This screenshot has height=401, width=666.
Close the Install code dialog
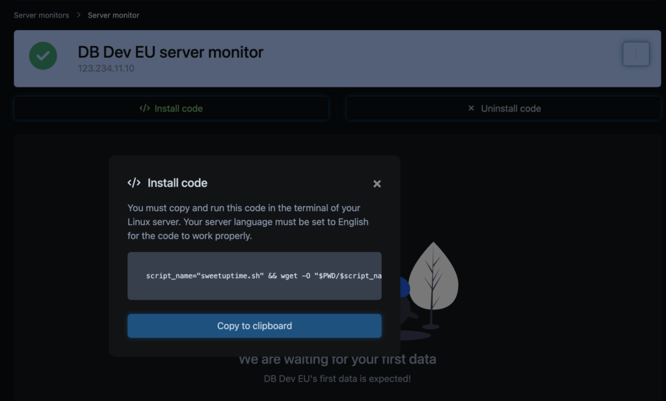tap(377, 184)
